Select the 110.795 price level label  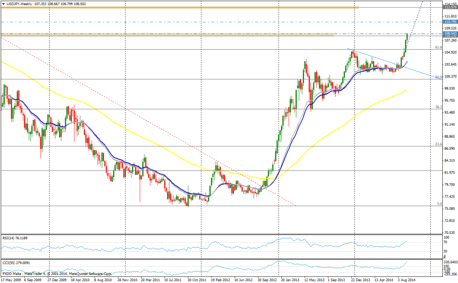point(450,21)
